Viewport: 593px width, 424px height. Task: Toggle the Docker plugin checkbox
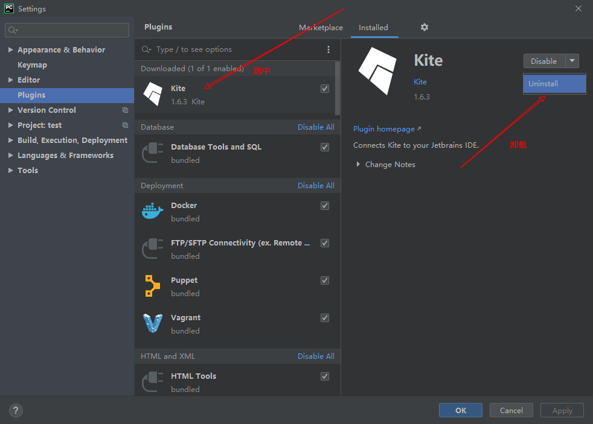[325, 206]
